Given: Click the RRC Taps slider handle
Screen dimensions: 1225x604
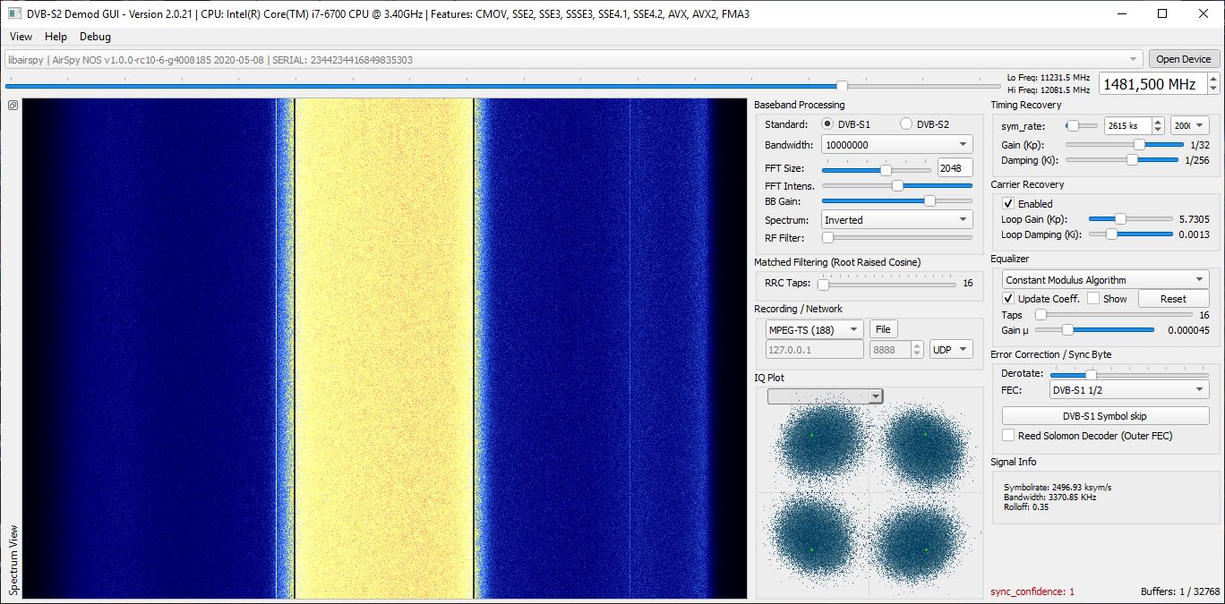Looking at the screenshot, I should pos(823,284).
